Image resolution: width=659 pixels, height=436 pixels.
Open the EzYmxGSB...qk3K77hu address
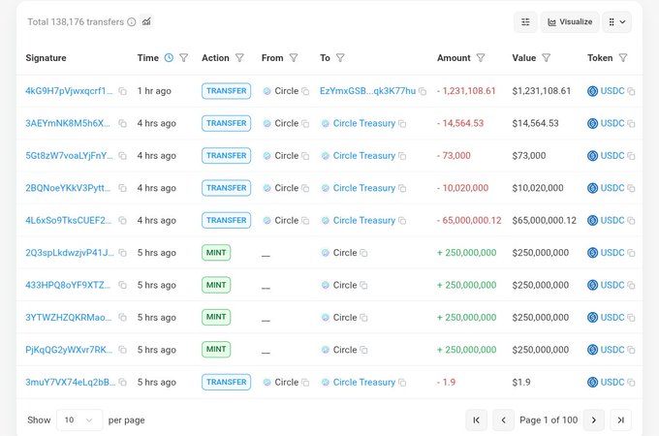[367, 91]
